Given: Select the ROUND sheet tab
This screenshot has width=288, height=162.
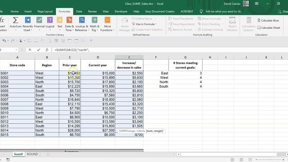Looking at the screenshot, I should pos(32,154).
